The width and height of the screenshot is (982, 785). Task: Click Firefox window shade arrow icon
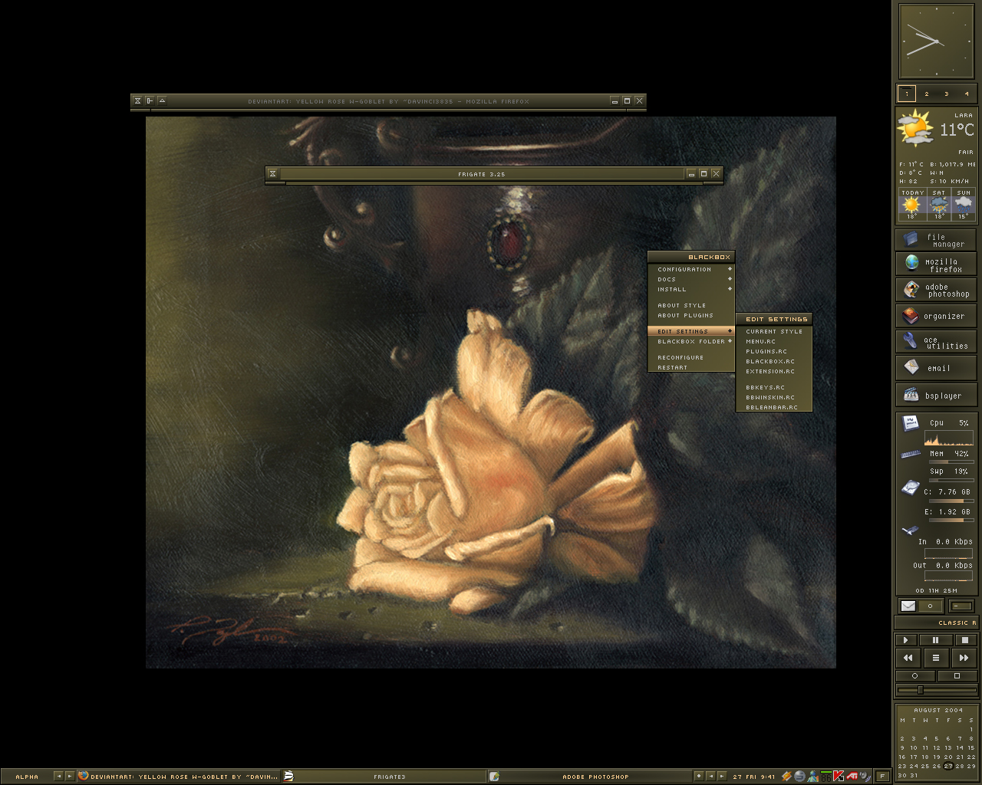[x=162, y=100]
